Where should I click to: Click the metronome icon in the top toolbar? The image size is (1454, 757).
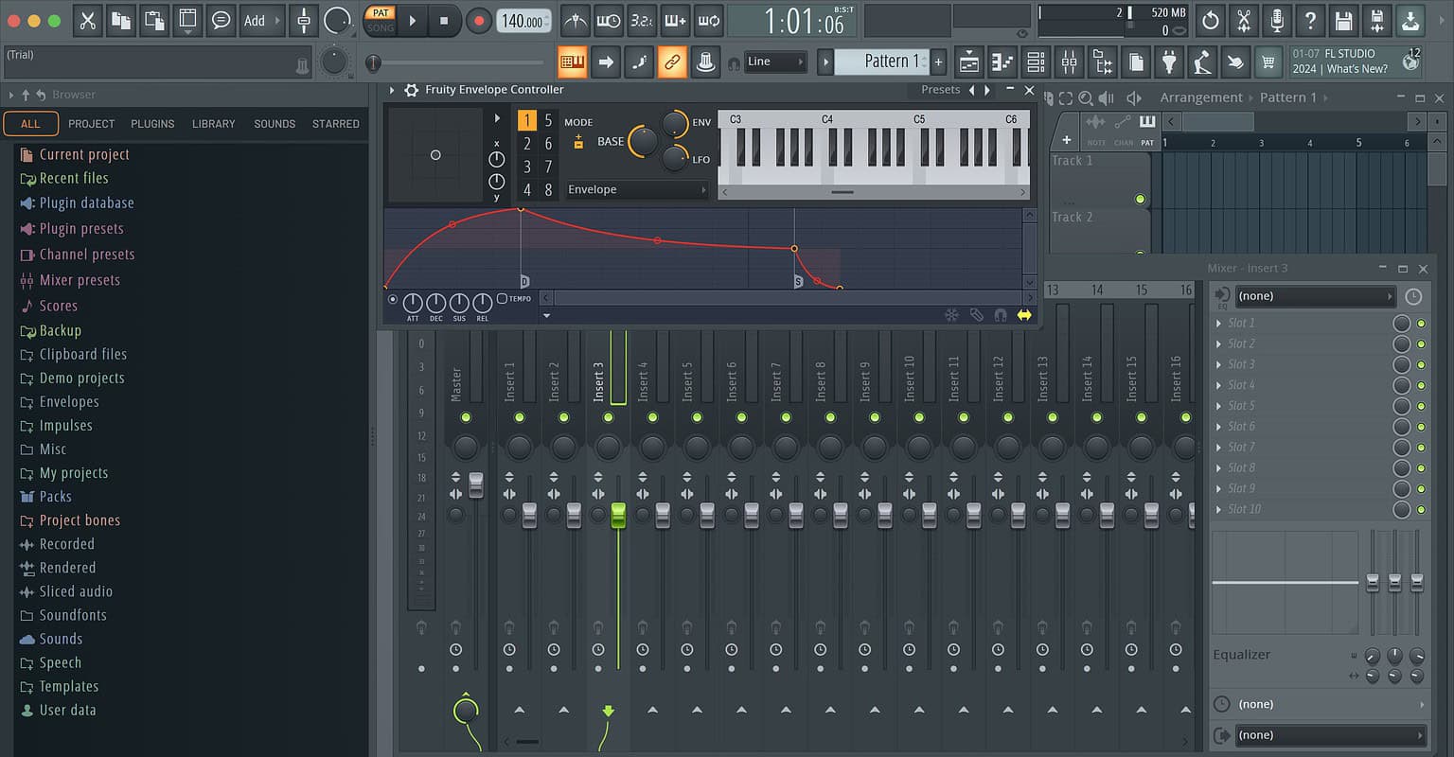click(576, 20)
